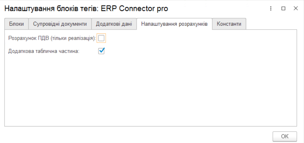Close the ERP Connector pro dialog

click(x=296, y=9)
